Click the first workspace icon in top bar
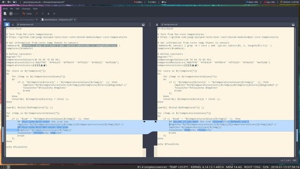The width and height of the screenshot is (300, 169). pos(4,2)
